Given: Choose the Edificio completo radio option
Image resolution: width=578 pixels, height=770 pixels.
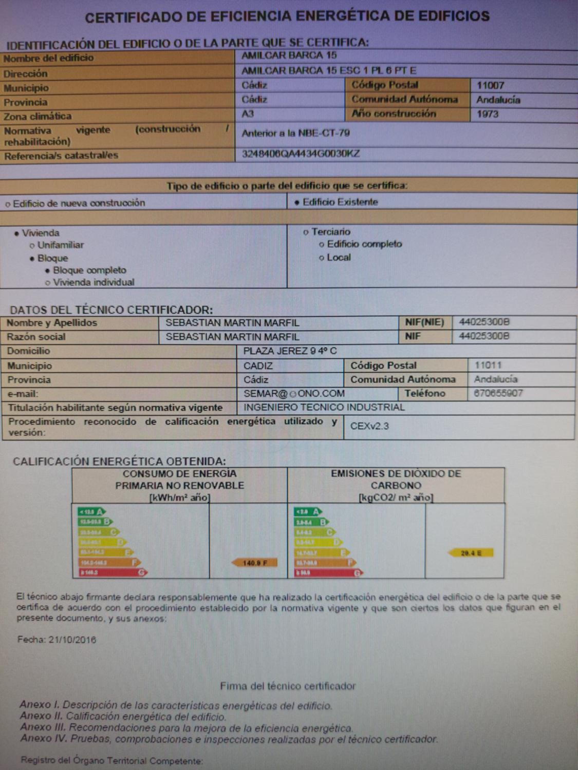Looking at the screenshot, I should pos(361,244).
